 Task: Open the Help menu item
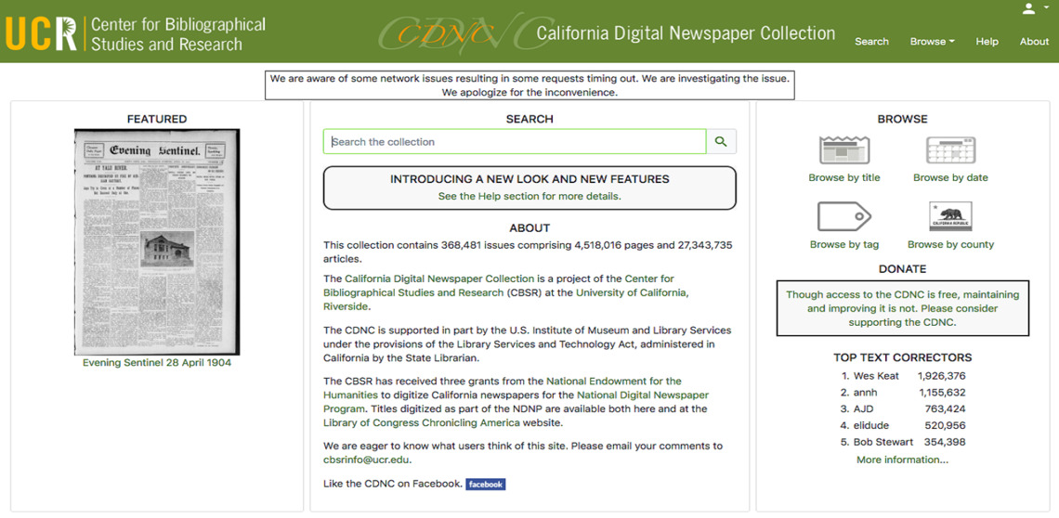tap(987, 41)
